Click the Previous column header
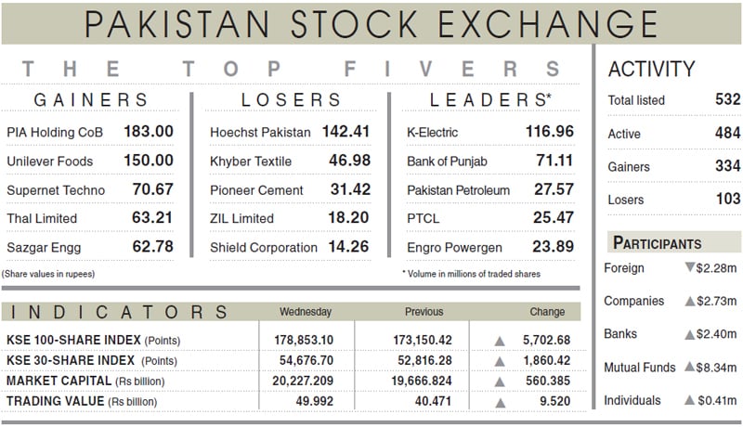743x427 pixels. click(x=424, y=312)
